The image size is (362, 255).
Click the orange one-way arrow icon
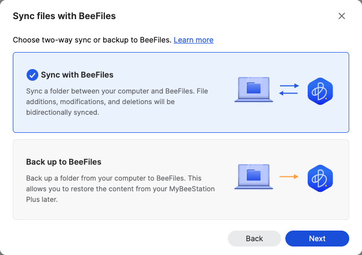coord(289,177)
